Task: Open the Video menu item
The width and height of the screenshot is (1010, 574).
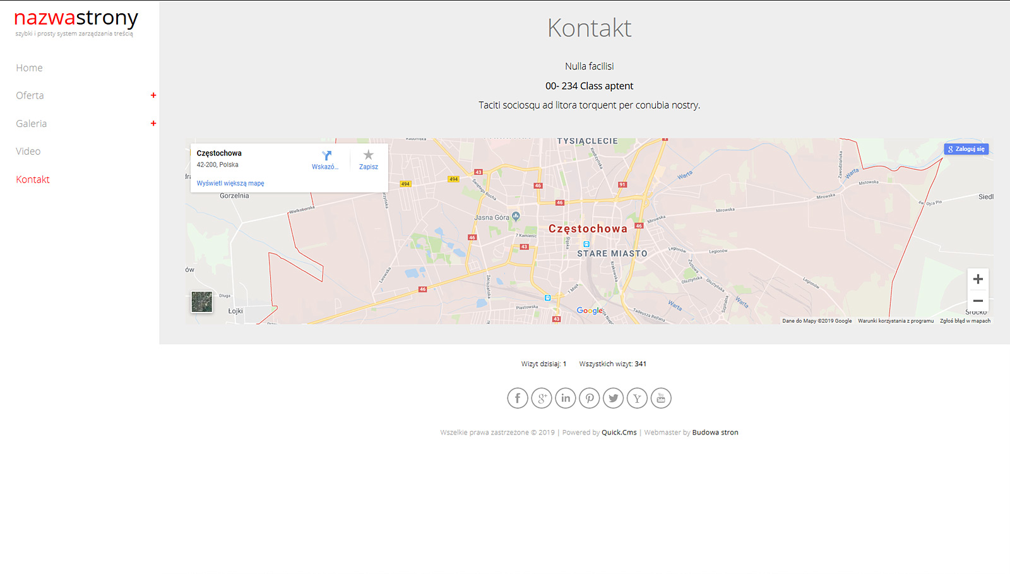Action: pyautogui.click(x=28, y=152)
